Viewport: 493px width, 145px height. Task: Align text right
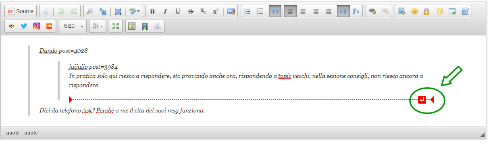[x=316, y=11]
